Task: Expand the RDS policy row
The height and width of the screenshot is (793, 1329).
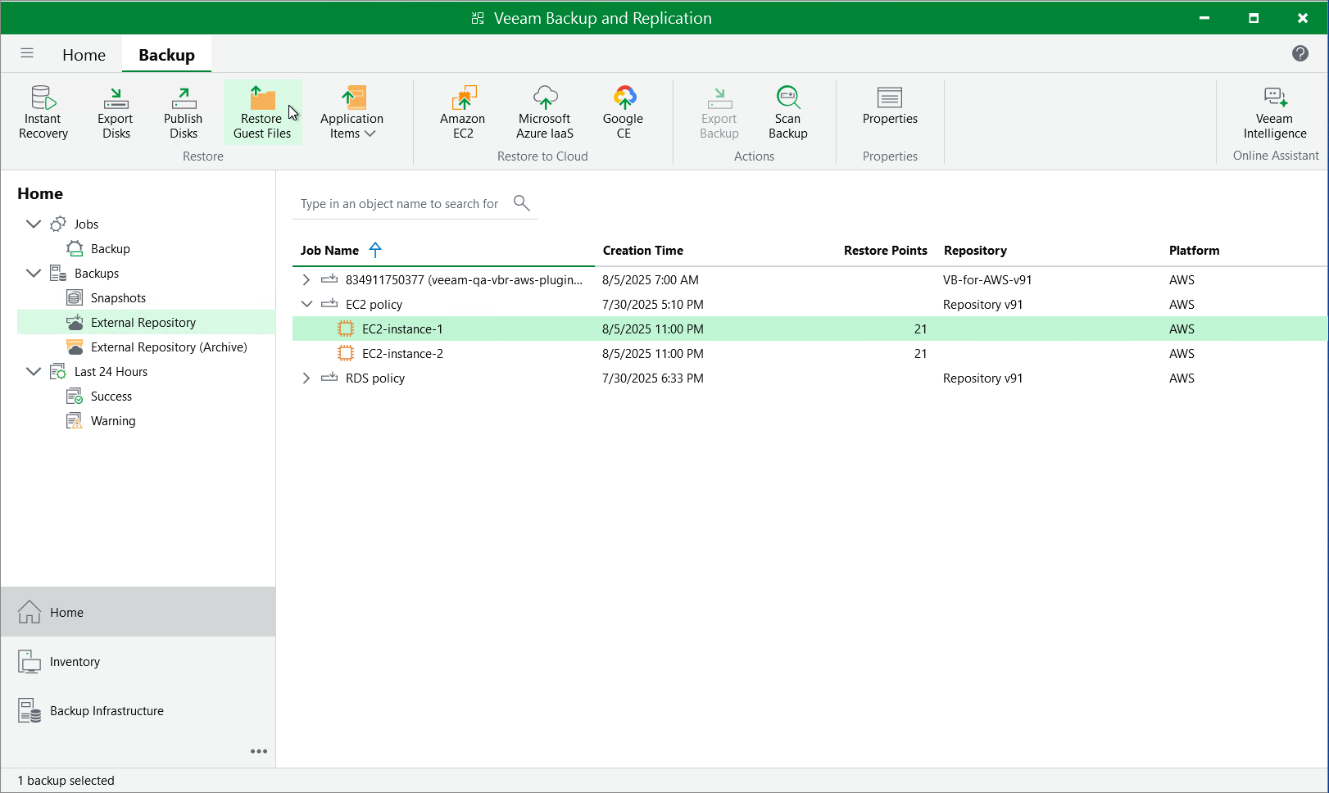Action: tap(306, 378)
